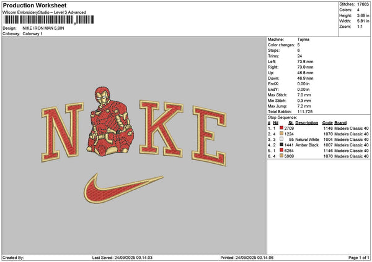Click the 'EndY:' label

(273, 90)
